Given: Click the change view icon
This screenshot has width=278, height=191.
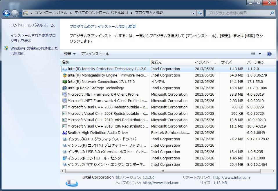Looking at the screenshot, I should tap(253, 54).
